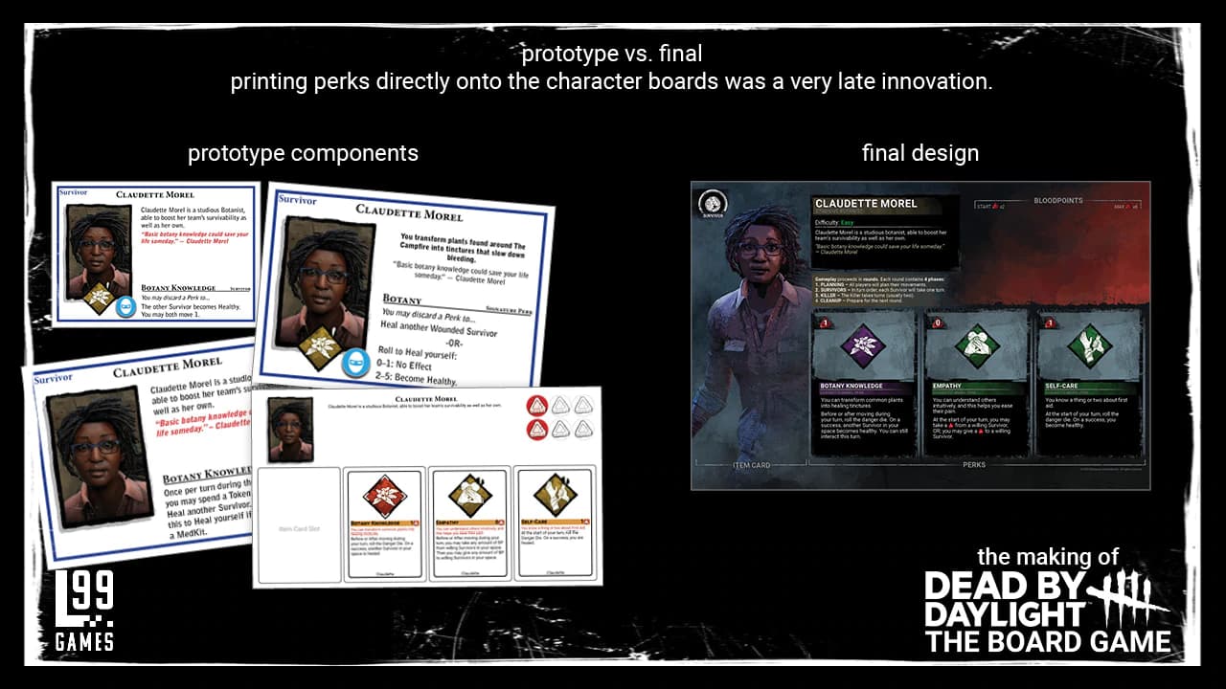
Task: Click the 'BLOODPOINTS' label on the final board
Action: point(1060,201)
